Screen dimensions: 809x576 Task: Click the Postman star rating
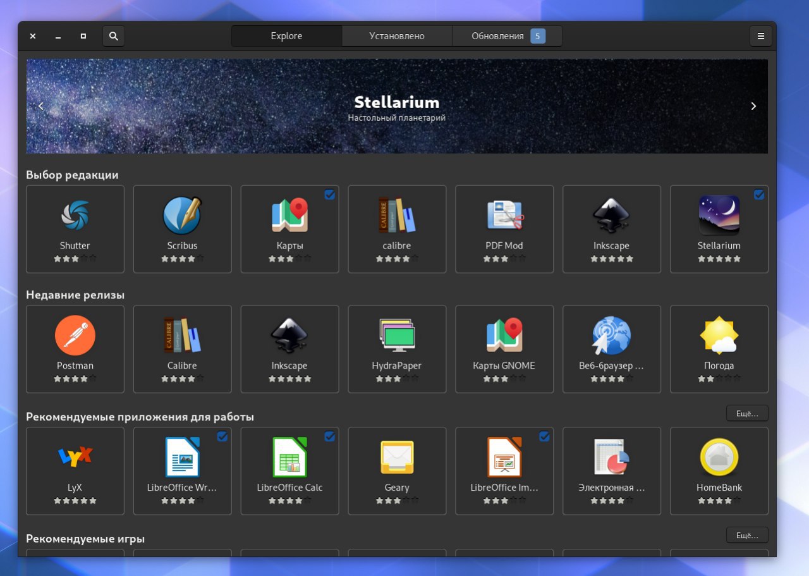click(75, 379)
